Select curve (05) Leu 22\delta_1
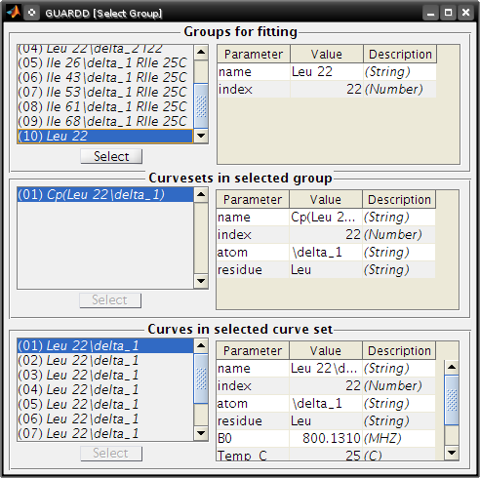The image size is (480, 478). pyautogui.click(x=105, y=404)
